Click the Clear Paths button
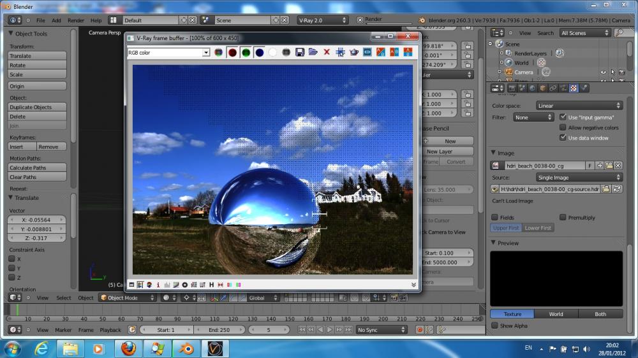638x358 pixels. point(37,176)
